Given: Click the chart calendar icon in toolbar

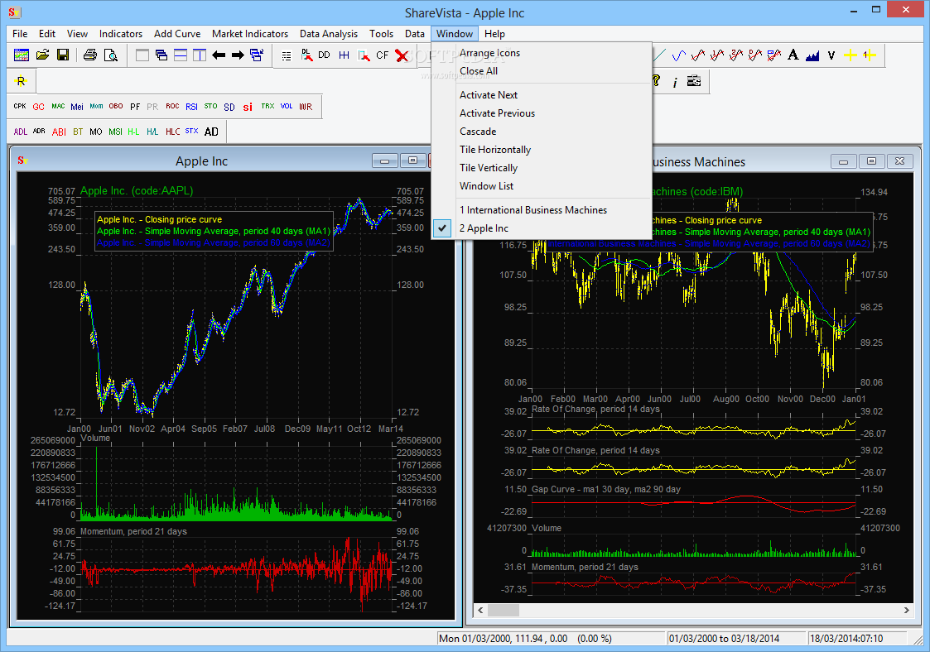Looking at the screenshot, I should point(22,55).
